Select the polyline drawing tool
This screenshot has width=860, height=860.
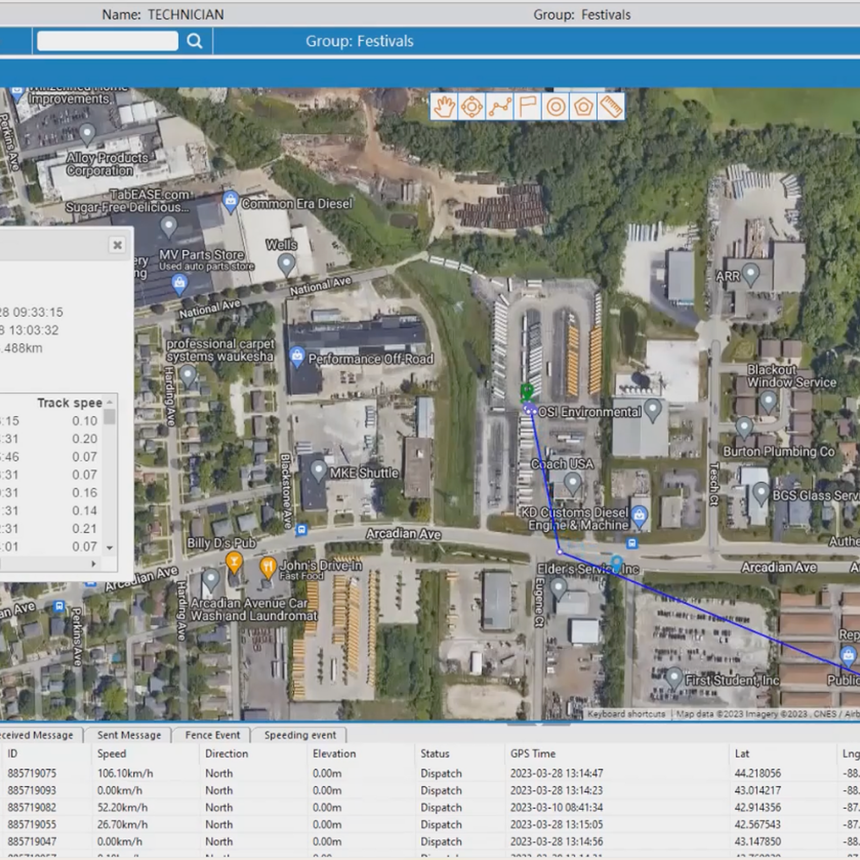point(499,107)
